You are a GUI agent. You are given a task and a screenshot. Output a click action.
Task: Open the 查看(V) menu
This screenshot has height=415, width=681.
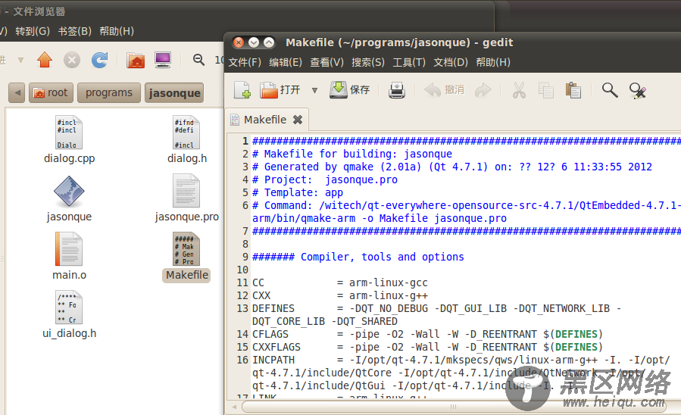tap(326, 63)
